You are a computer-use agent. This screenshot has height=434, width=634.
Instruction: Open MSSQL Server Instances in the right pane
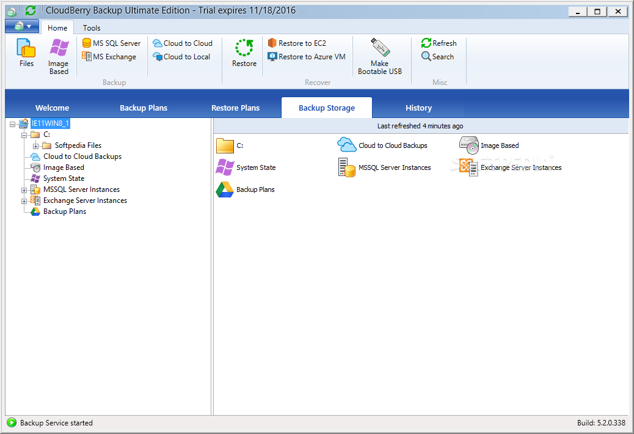(x=385, y=167)
